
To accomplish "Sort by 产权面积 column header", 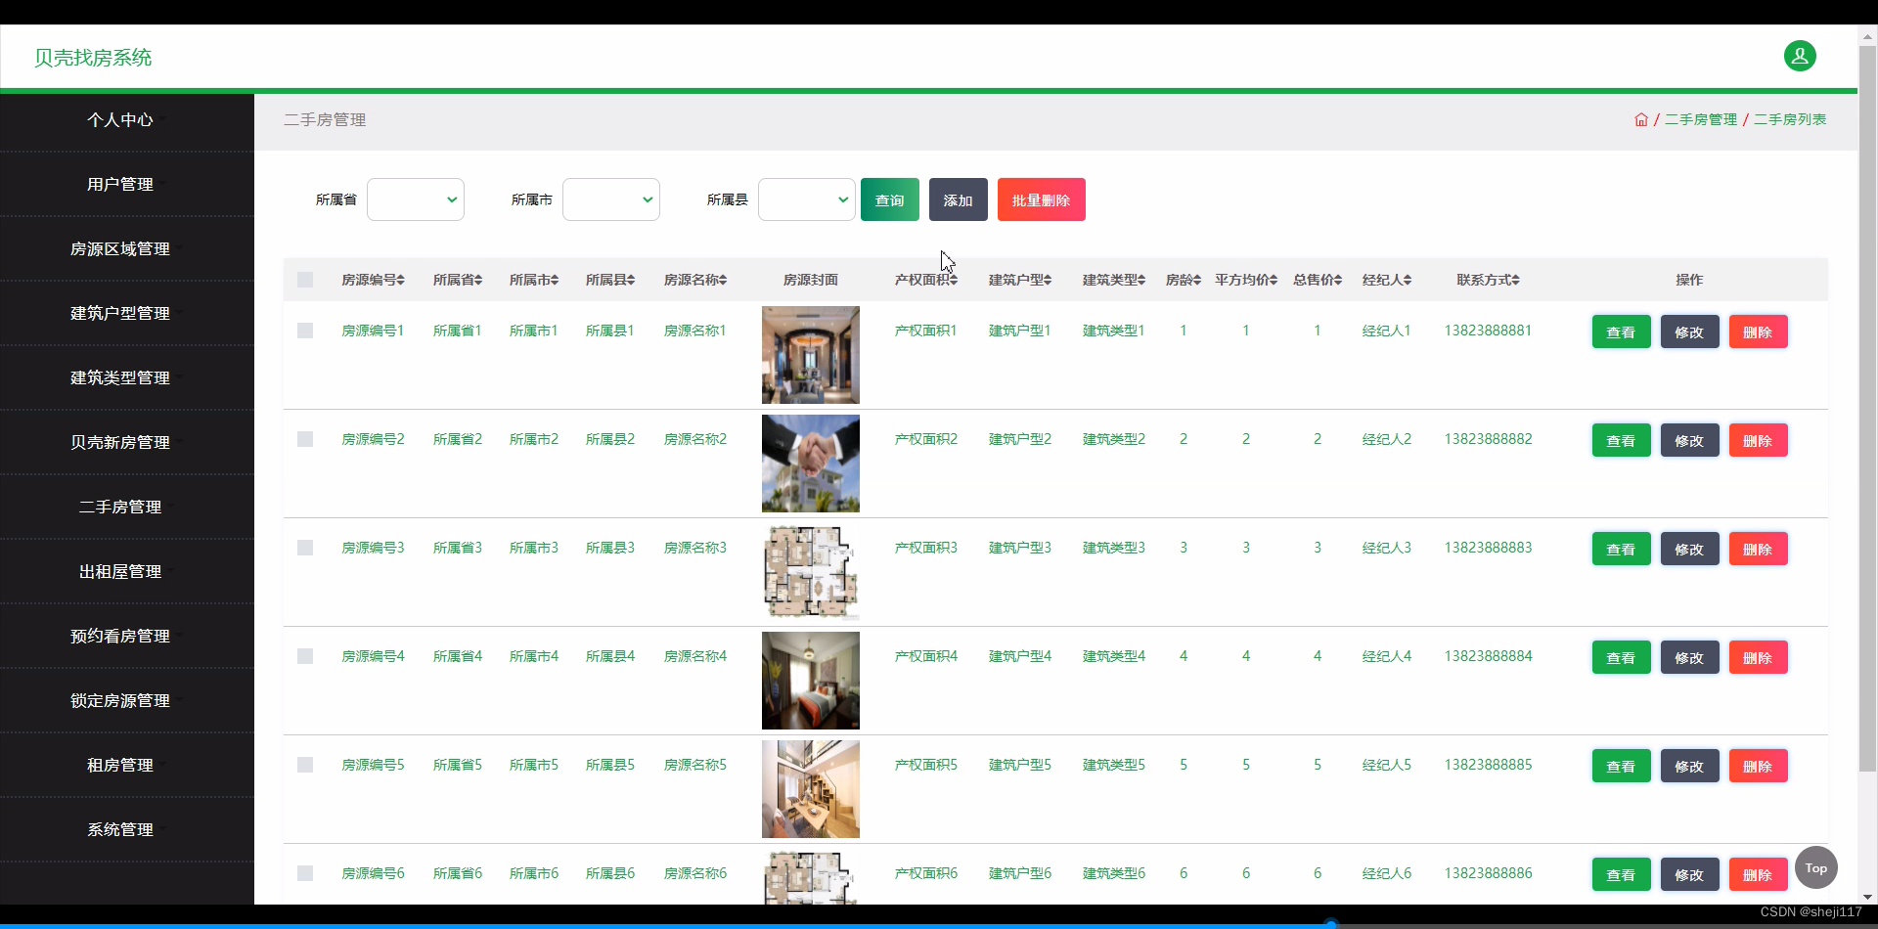I will click(x=926, y=280).
